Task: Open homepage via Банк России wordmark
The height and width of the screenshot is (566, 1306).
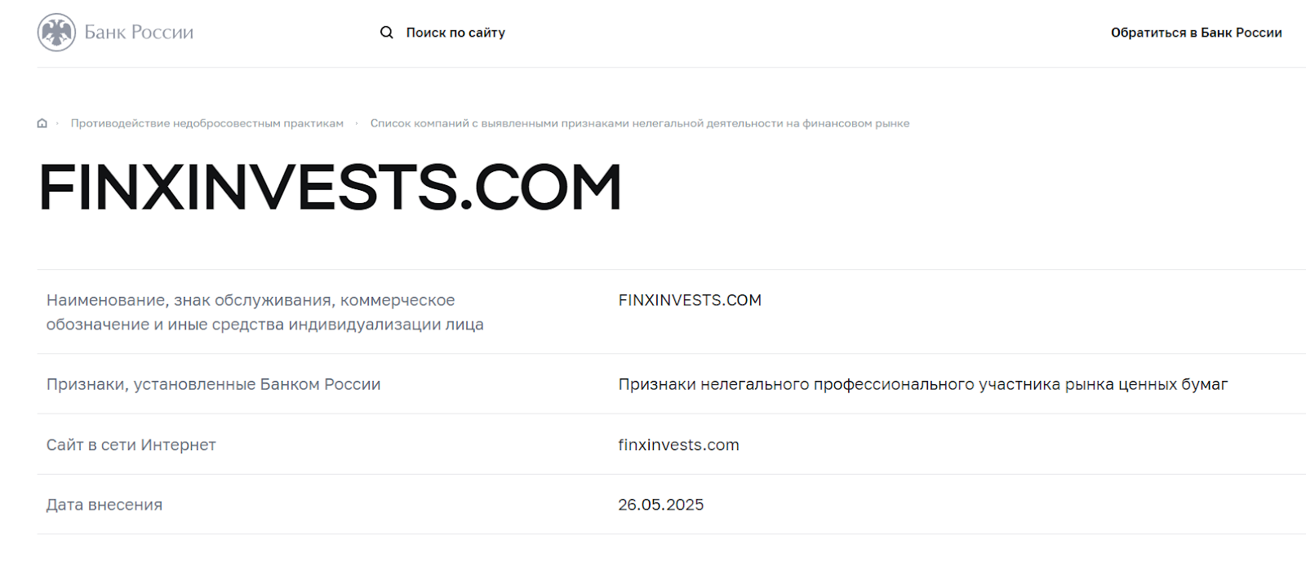Action: pyautogui.click(x=139, y=33)
